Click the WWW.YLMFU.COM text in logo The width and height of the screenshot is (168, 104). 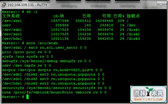(x=148, y=99)
